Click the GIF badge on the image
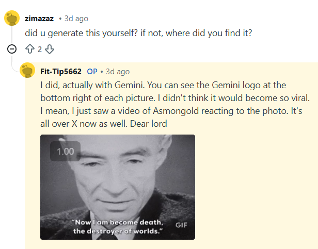Image resolution: width=318 pixels, height=249 pixels. tap(182, 225)
